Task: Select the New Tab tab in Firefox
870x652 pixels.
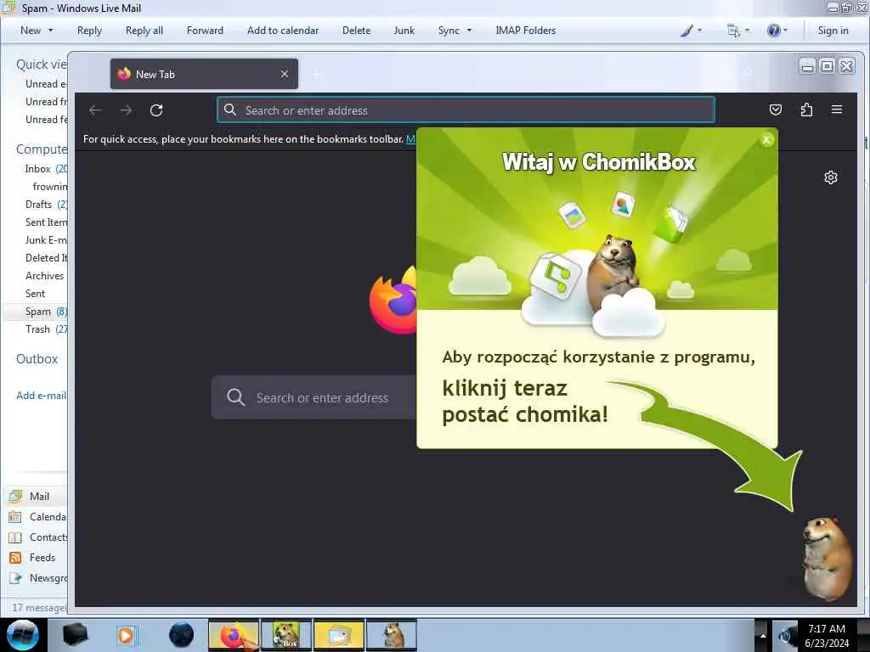Action: (x=204, y=74)
